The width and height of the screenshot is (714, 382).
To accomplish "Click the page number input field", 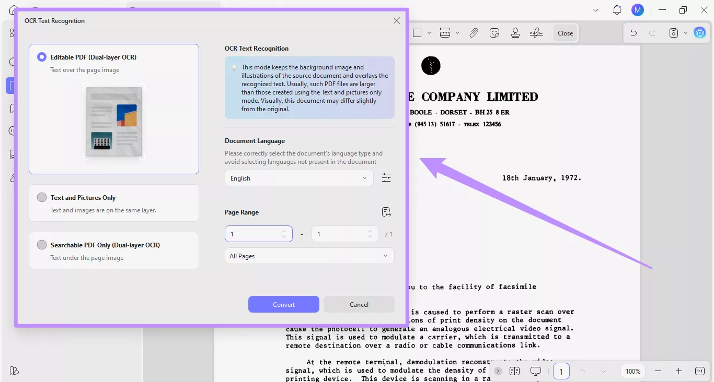I will pyautogui.click(x=561, y=371).
